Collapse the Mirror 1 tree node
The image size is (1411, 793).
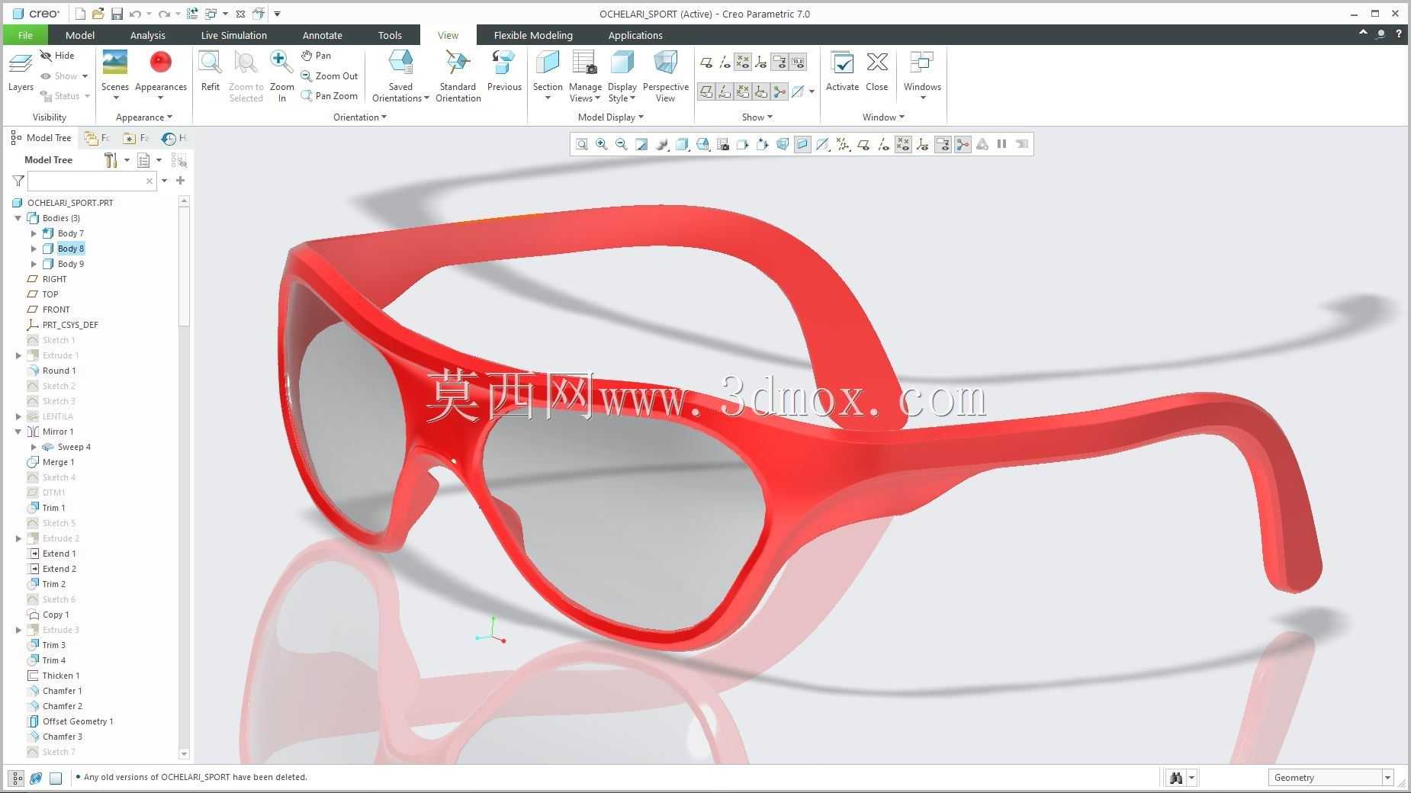[x=18, y=432]
